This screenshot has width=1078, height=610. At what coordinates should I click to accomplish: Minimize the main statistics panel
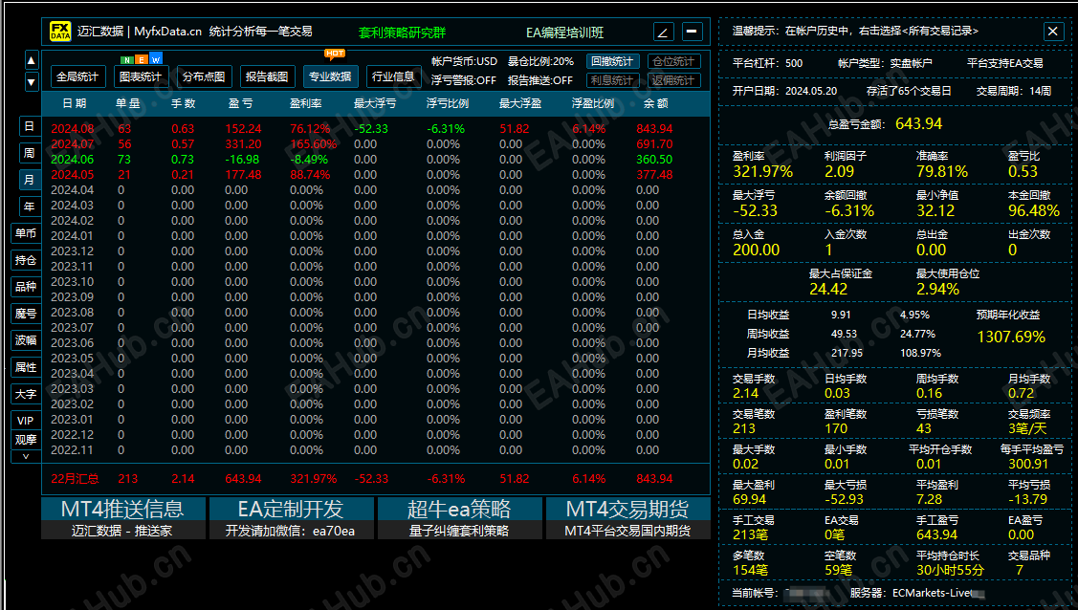click(693, 32)
